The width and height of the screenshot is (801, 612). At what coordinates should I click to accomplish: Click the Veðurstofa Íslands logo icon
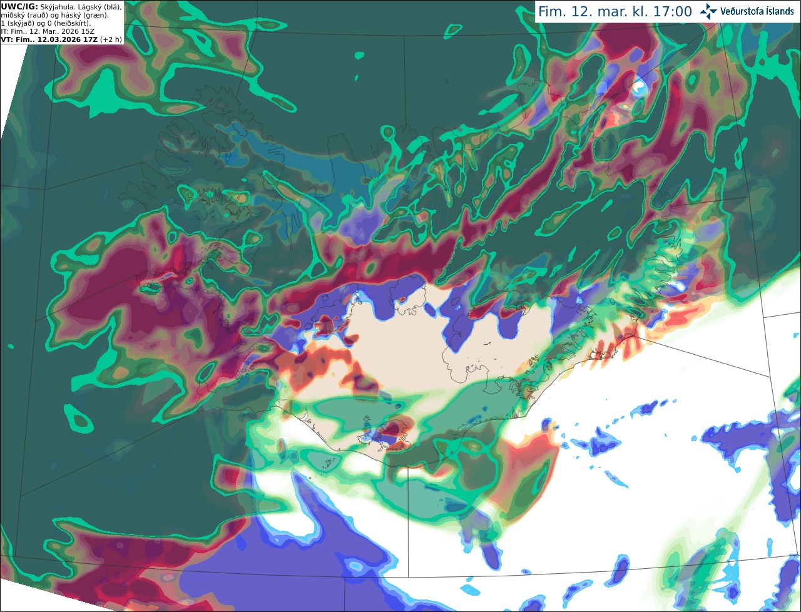[x=709, y=11]
